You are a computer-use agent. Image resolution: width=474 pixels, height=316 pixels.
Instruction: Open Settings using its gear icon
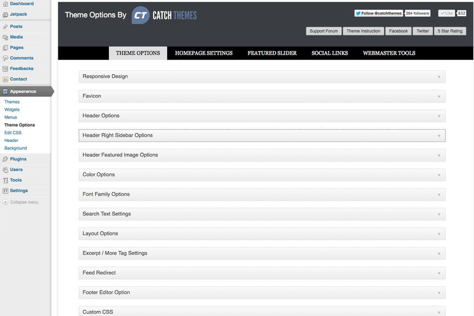click(6, 190)
